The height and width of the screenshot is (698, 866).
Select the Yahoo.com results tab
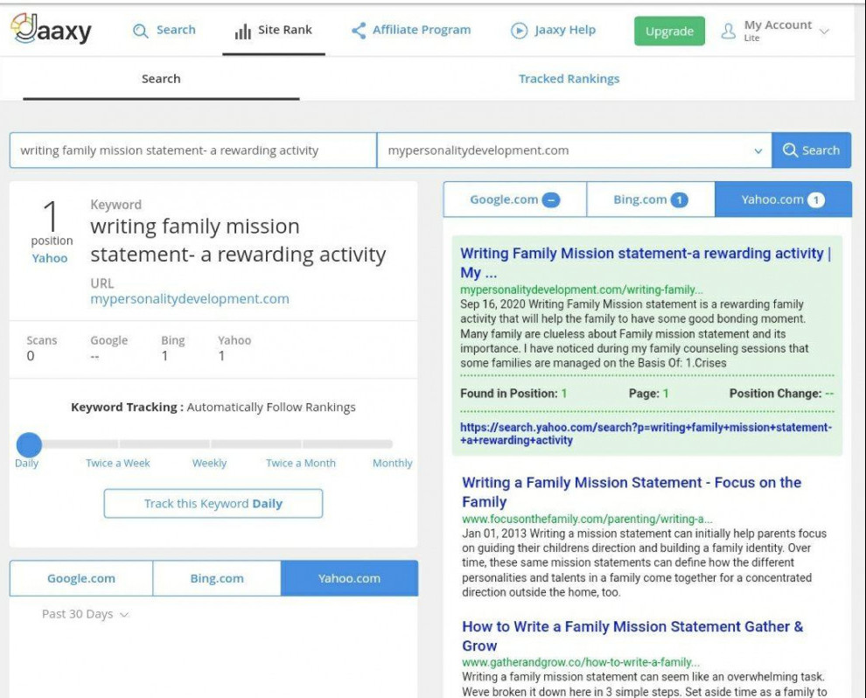coord(783,199)
